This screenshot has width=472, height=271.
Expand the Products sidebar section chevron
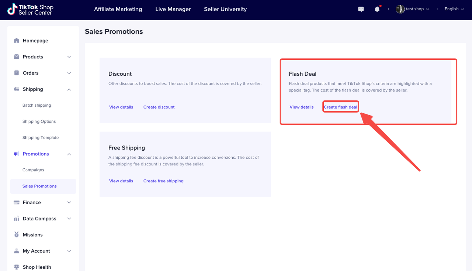[69, 57]
